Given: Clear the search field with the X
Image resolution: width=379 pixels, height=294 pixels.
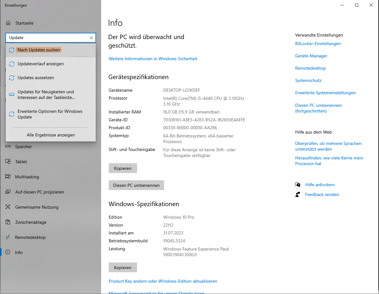Looking at the screenshot, I should (x=91, y=38).
